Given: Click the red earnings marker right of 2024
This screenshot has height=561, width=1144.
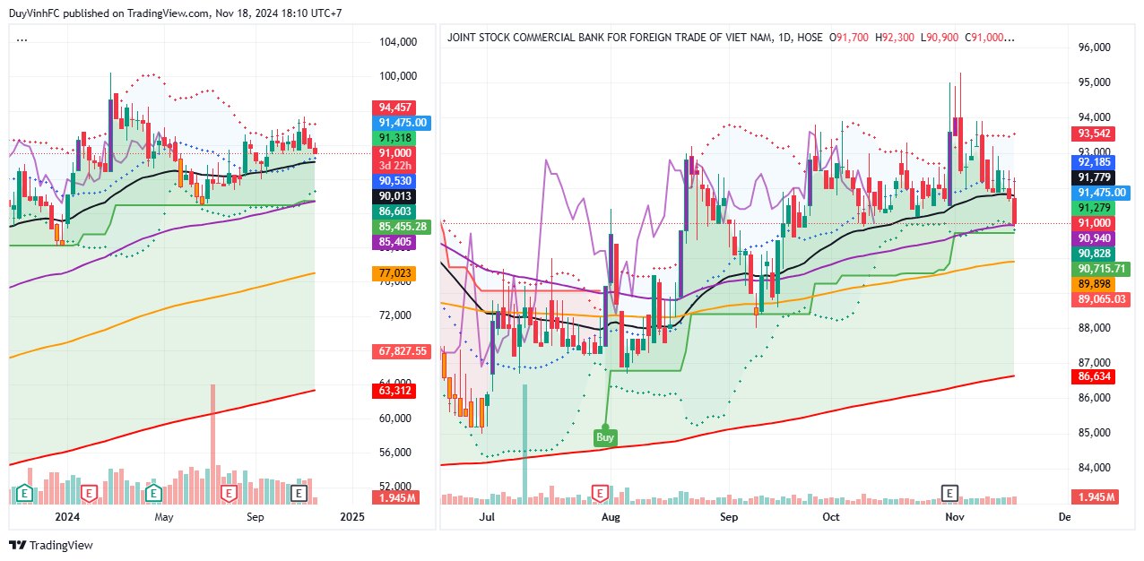Looking at the screenshot, I should coord(89,493).
